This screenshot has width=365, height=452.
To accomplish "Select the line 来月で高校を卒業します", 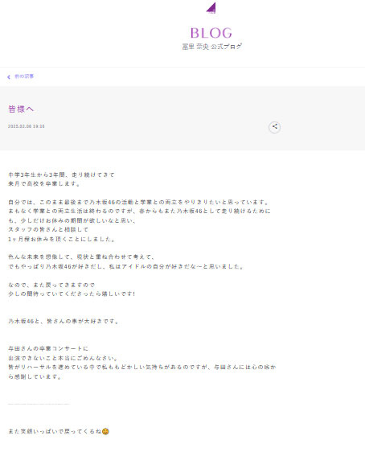I will (44, 183).
